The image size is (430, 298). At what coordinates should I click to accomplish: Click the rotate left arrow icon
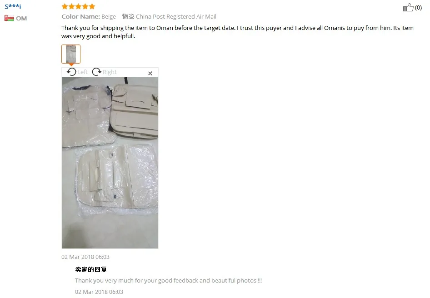[71, 72]
